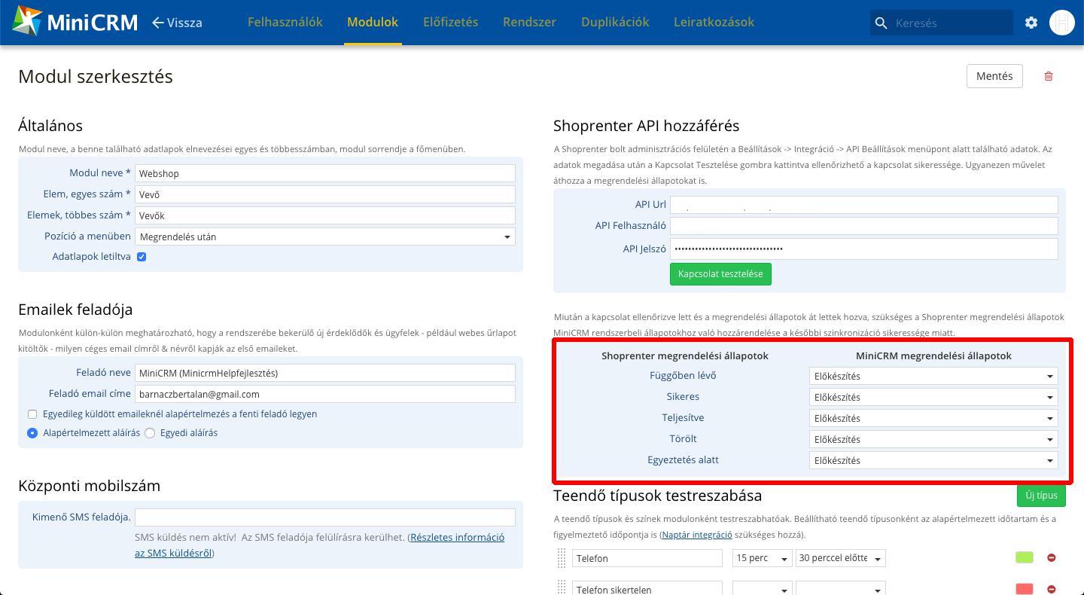The image size is (1084, 595).
Task: Click into the Modul neve field
Action: pos(325,173)
